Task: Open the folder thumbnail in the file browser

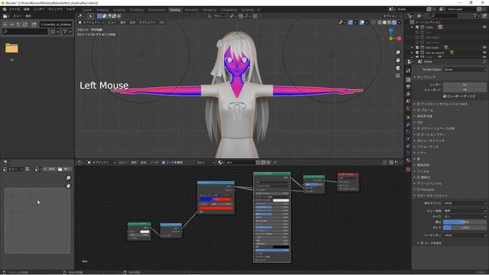Action: coord(11,48)
